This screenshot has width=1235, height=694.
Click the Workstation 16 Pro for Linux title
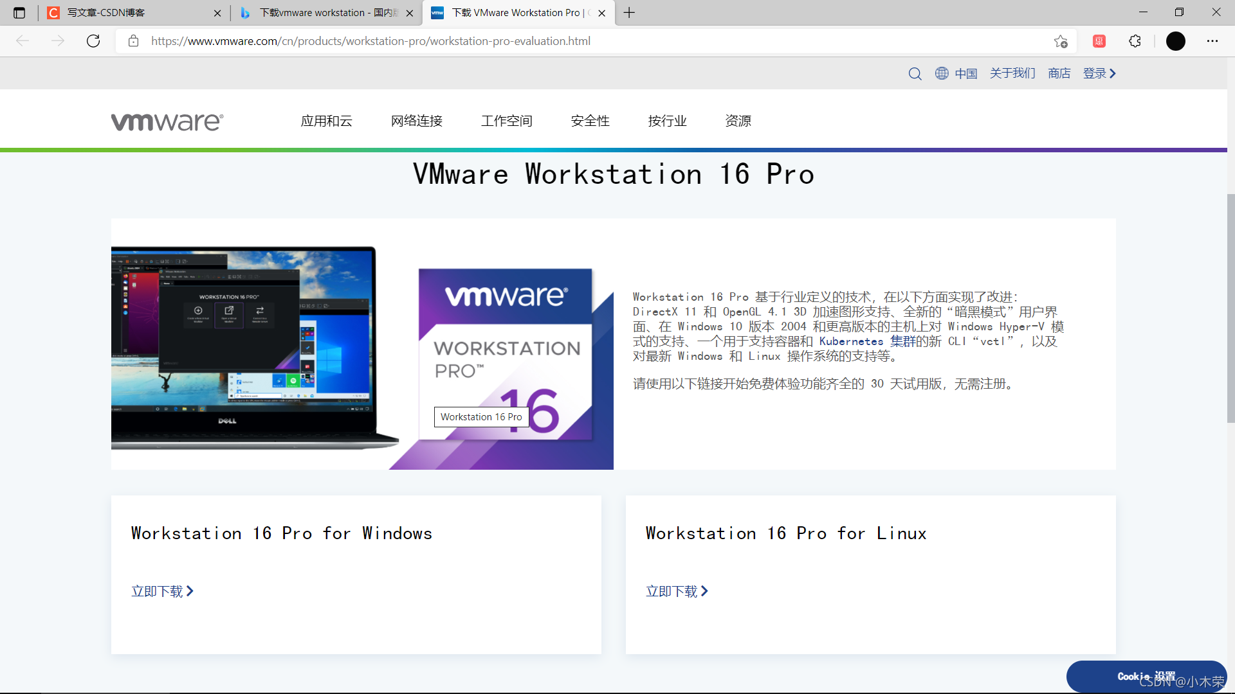786,533
